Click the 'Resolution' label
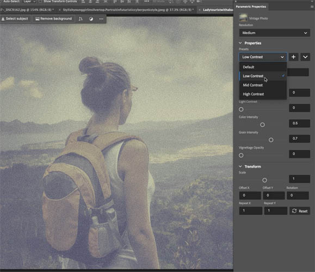 coord(246,25)
